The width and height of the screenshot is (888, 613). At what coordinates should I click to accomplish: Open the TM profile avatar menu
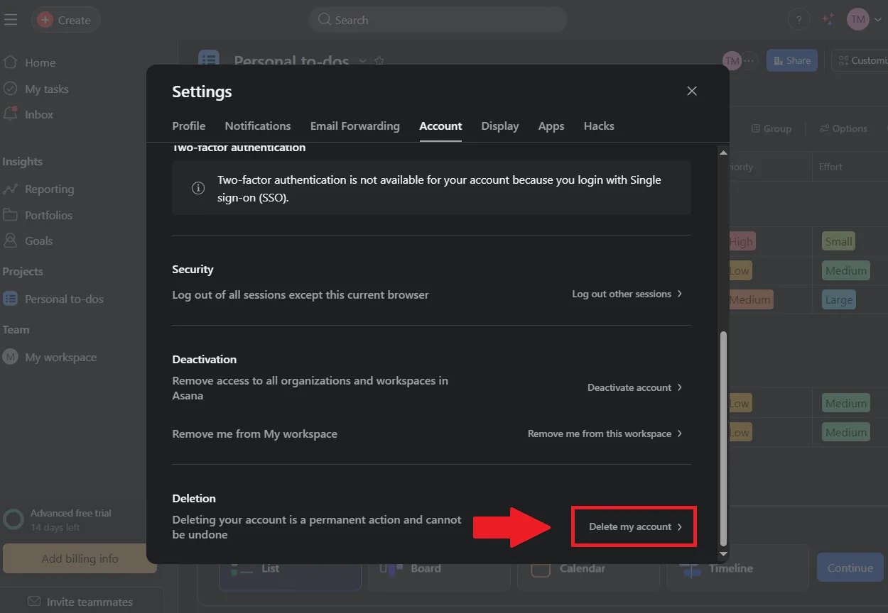(858, 20)
